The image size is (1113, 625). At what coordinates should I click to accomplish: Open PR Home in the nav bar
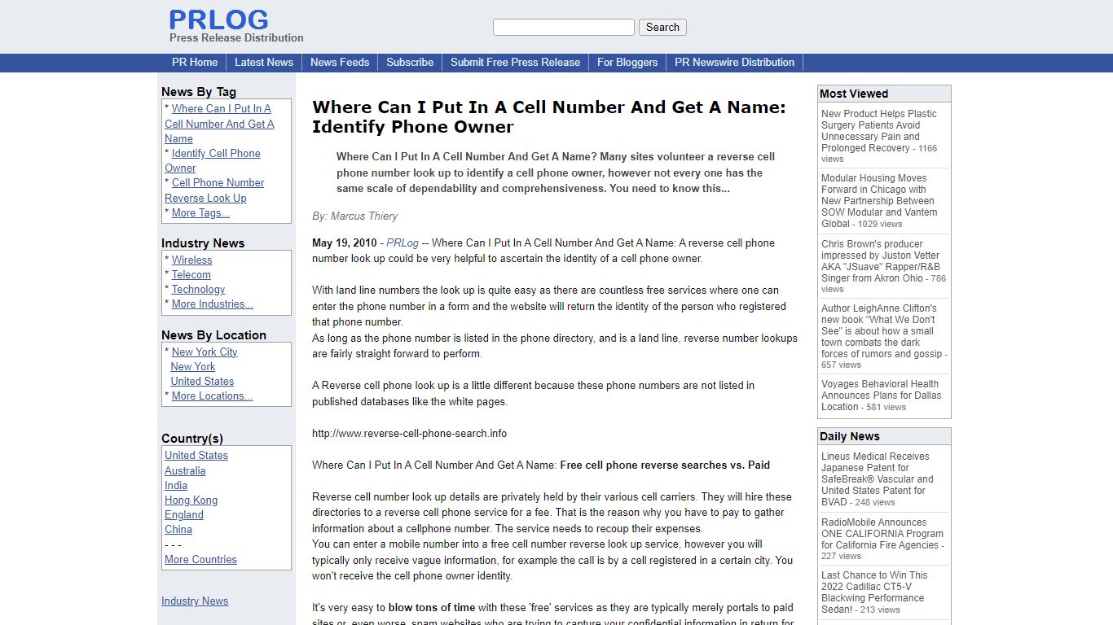(x=195, y=62)
